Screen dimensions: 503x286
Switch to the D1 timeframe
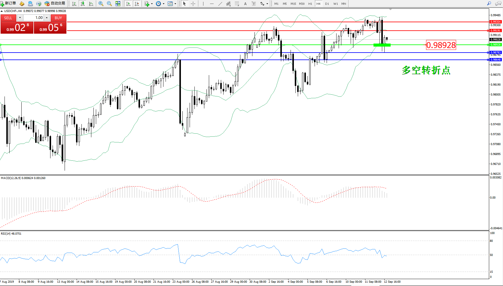tap(327, 4)
